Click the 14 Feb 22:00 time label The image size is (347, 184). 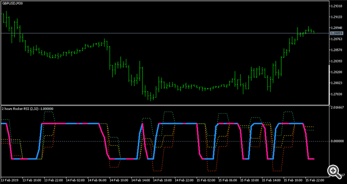184,180
